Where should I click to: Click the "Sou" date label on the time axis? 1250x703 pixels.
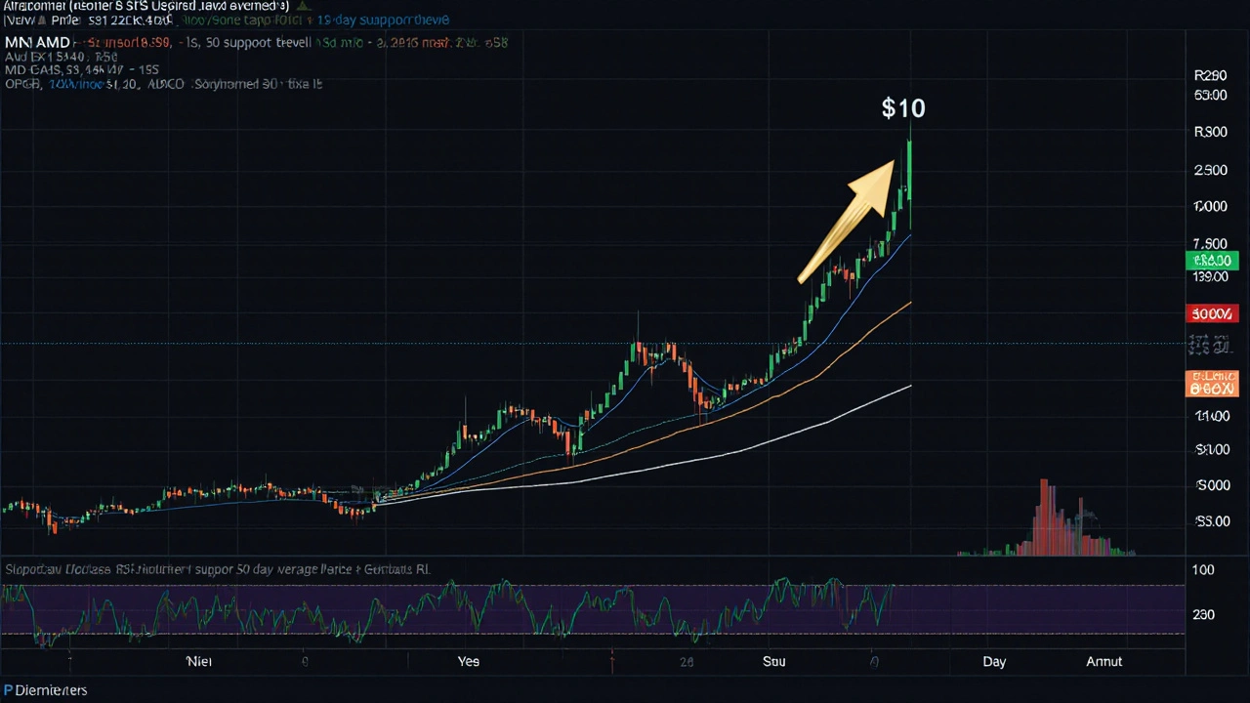[773, 661]
